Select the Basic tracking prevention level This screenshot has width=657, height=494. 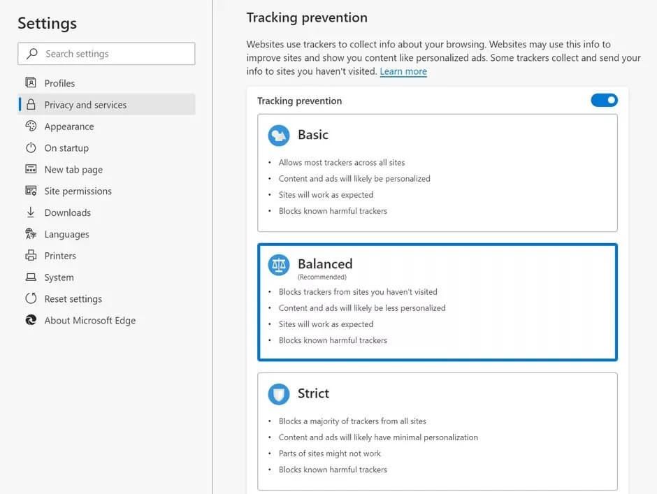click(437, 173)
